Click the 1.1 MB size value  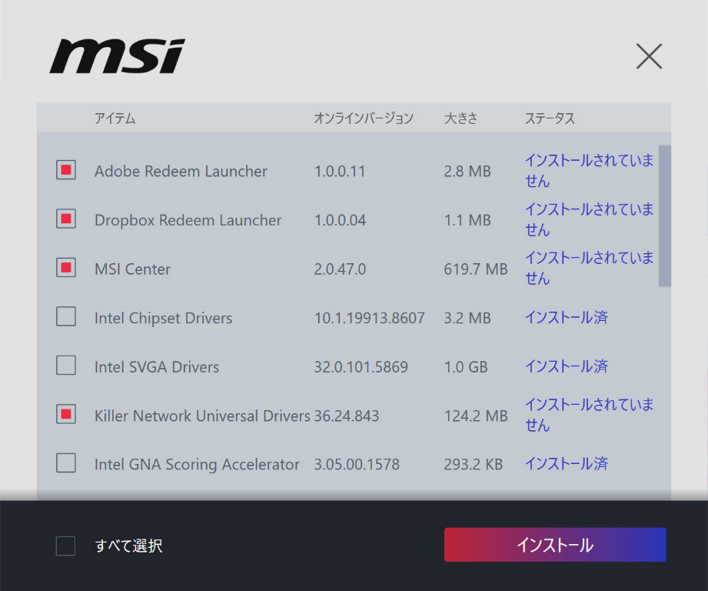pos(467,220)
